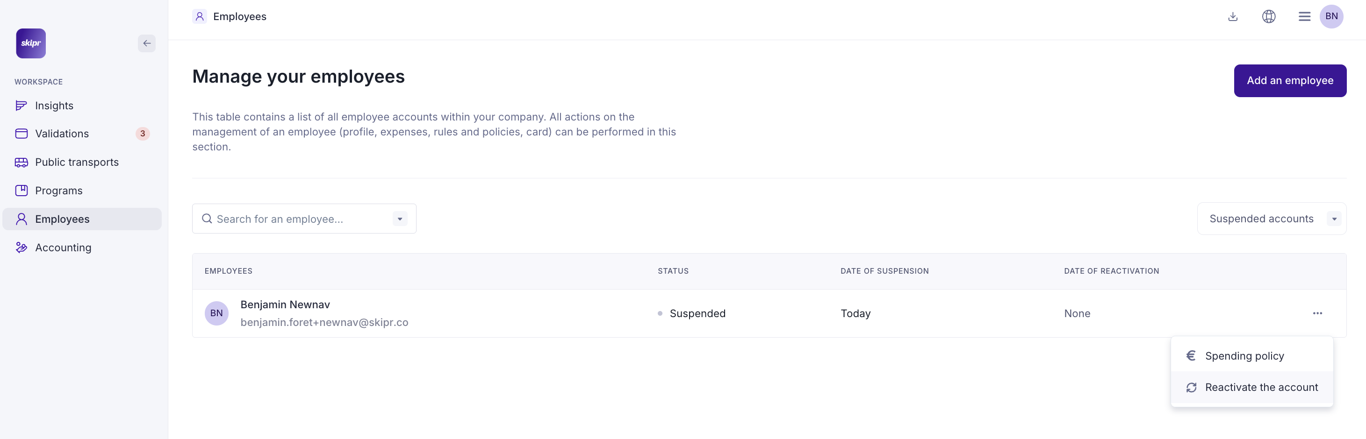Viewport: 1366px width, 439px height.
Task: Click the Add an employee button
Action: pos(1290,80)
